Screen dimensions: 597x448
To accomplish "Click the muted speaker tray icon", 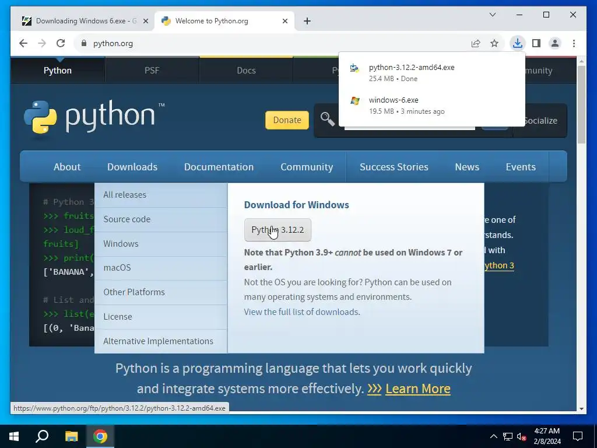I will pos(522,436).
